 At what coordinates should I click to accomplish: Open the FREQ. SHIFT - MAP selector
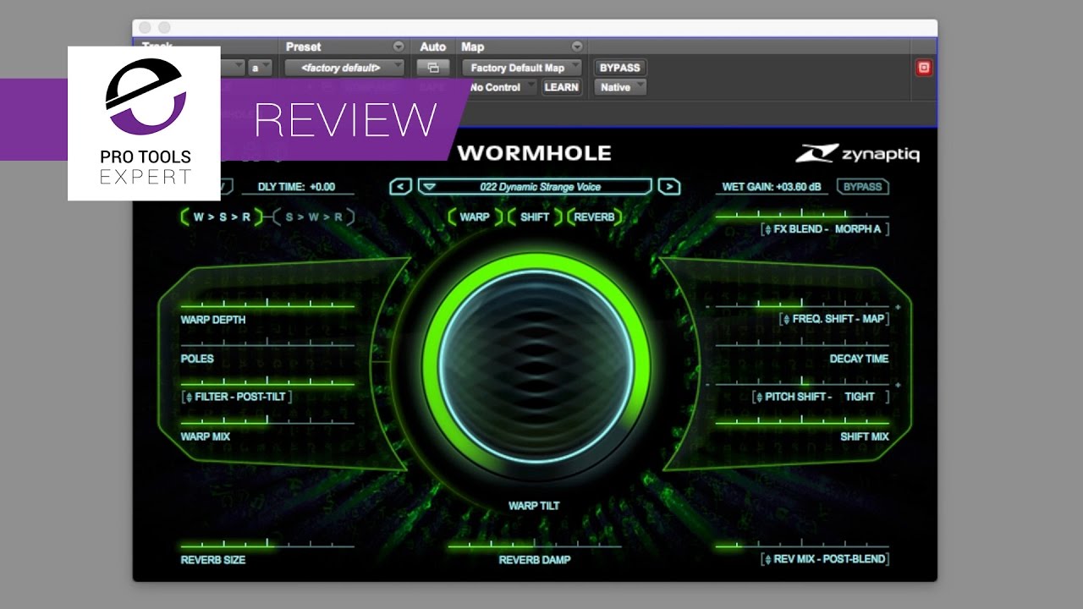pos(833,319)
